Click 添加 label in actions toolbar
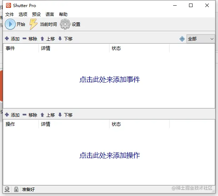This screenshot has width=218, height=196. click(15, 115)
